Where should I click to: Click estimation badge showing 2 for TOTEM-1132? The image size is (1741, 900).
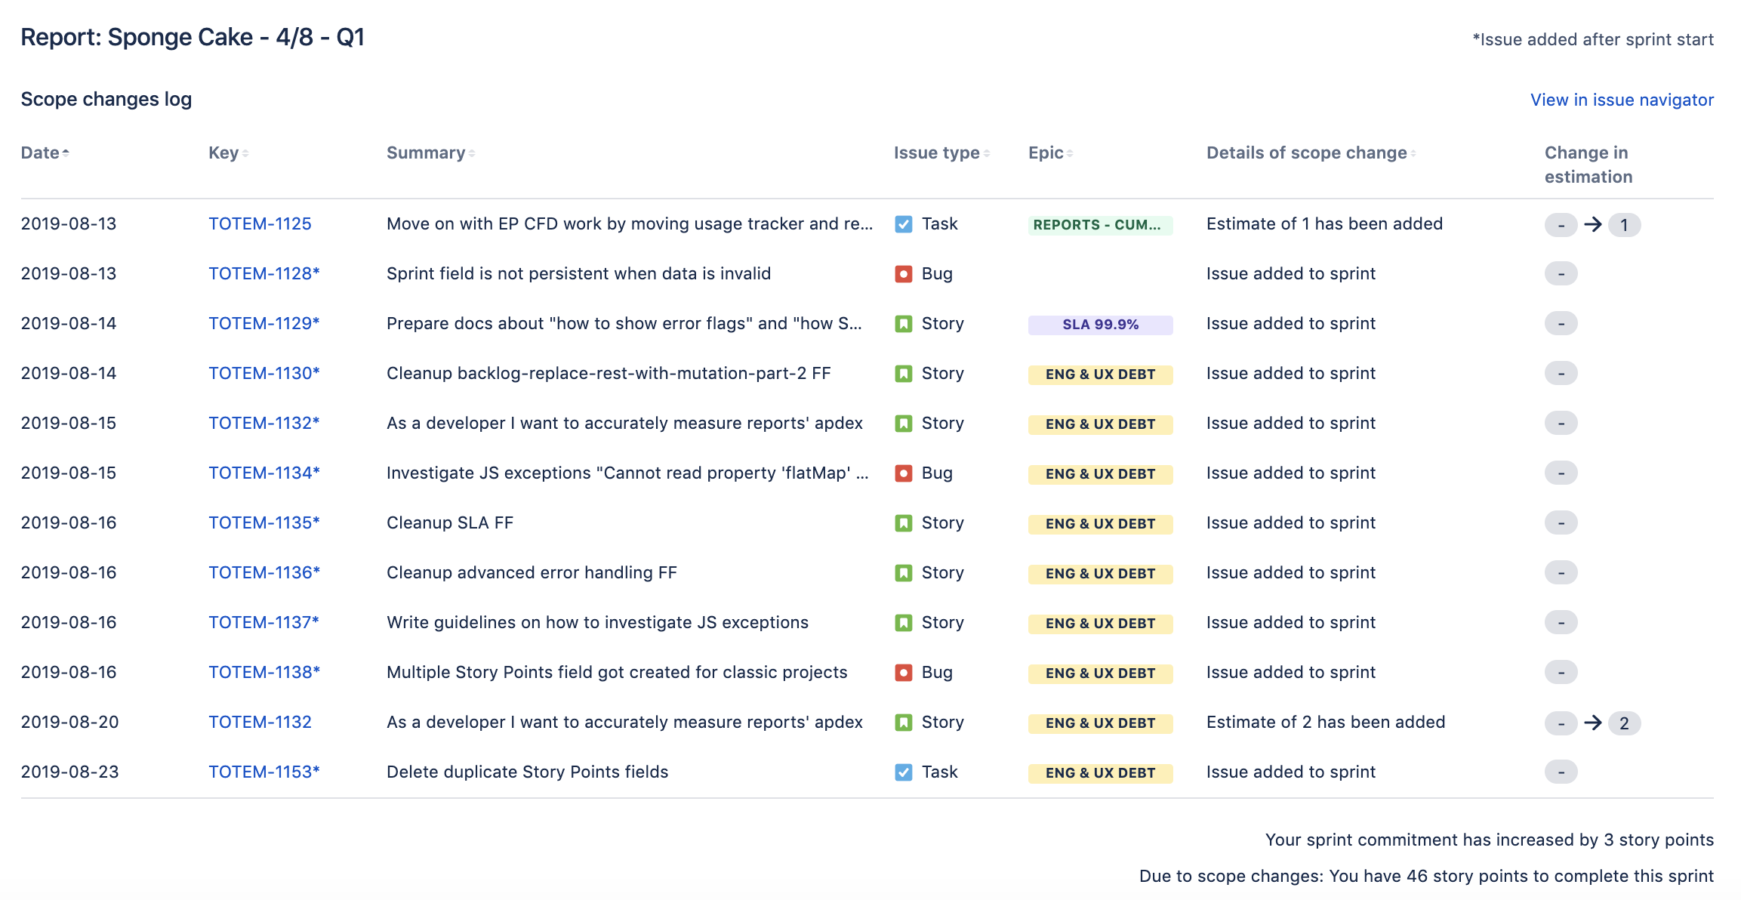(1624, 723)
